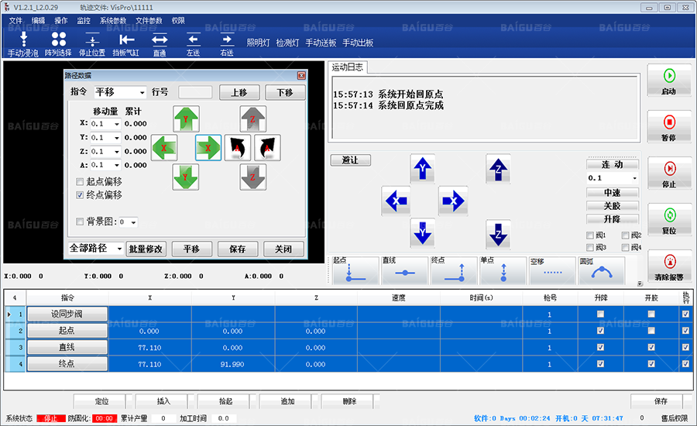Click gray Z down arrow in 路径数据 dialog
The height and width of the screenshot is (426, 697).
coord(253,177)
